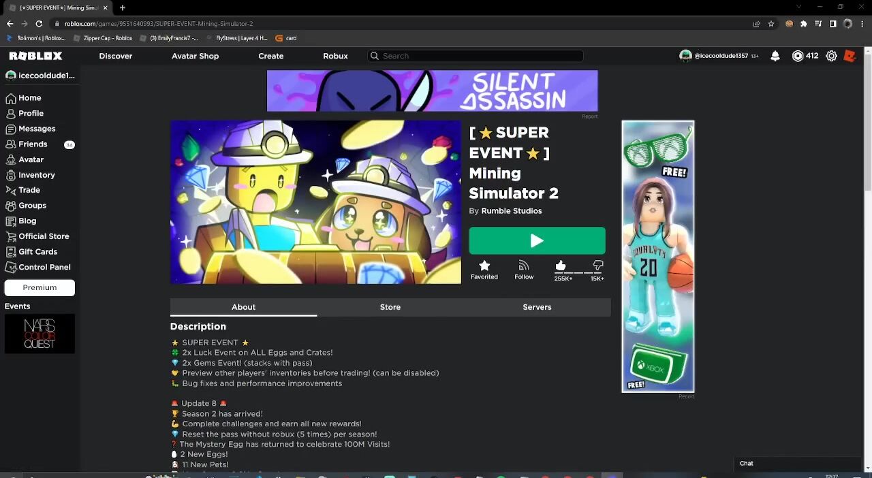Click the browser forward arrow

click(25, 23)
